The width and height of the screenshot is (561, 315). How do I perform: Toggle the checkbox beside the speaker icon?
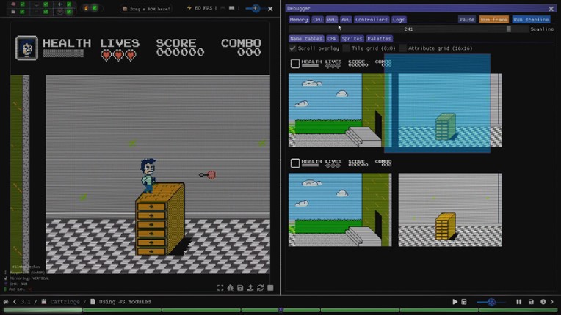point(69,4)
